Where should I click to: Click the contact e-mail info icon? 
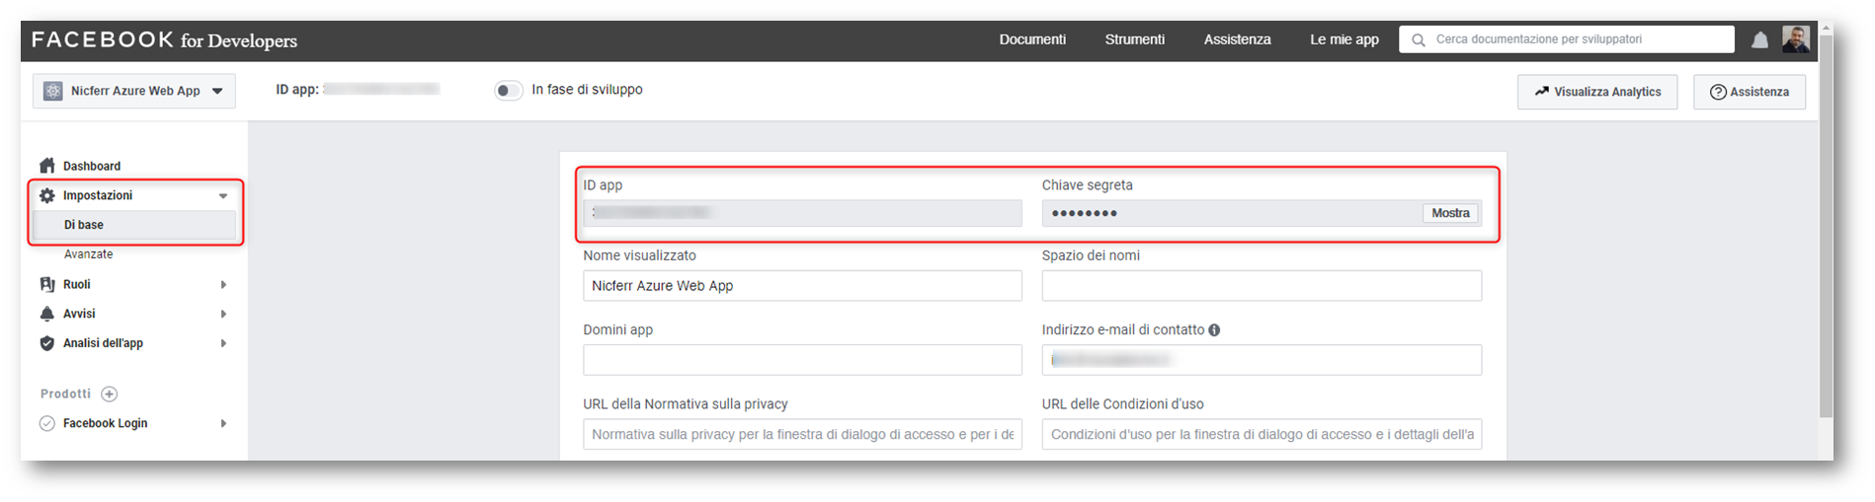1214,330
